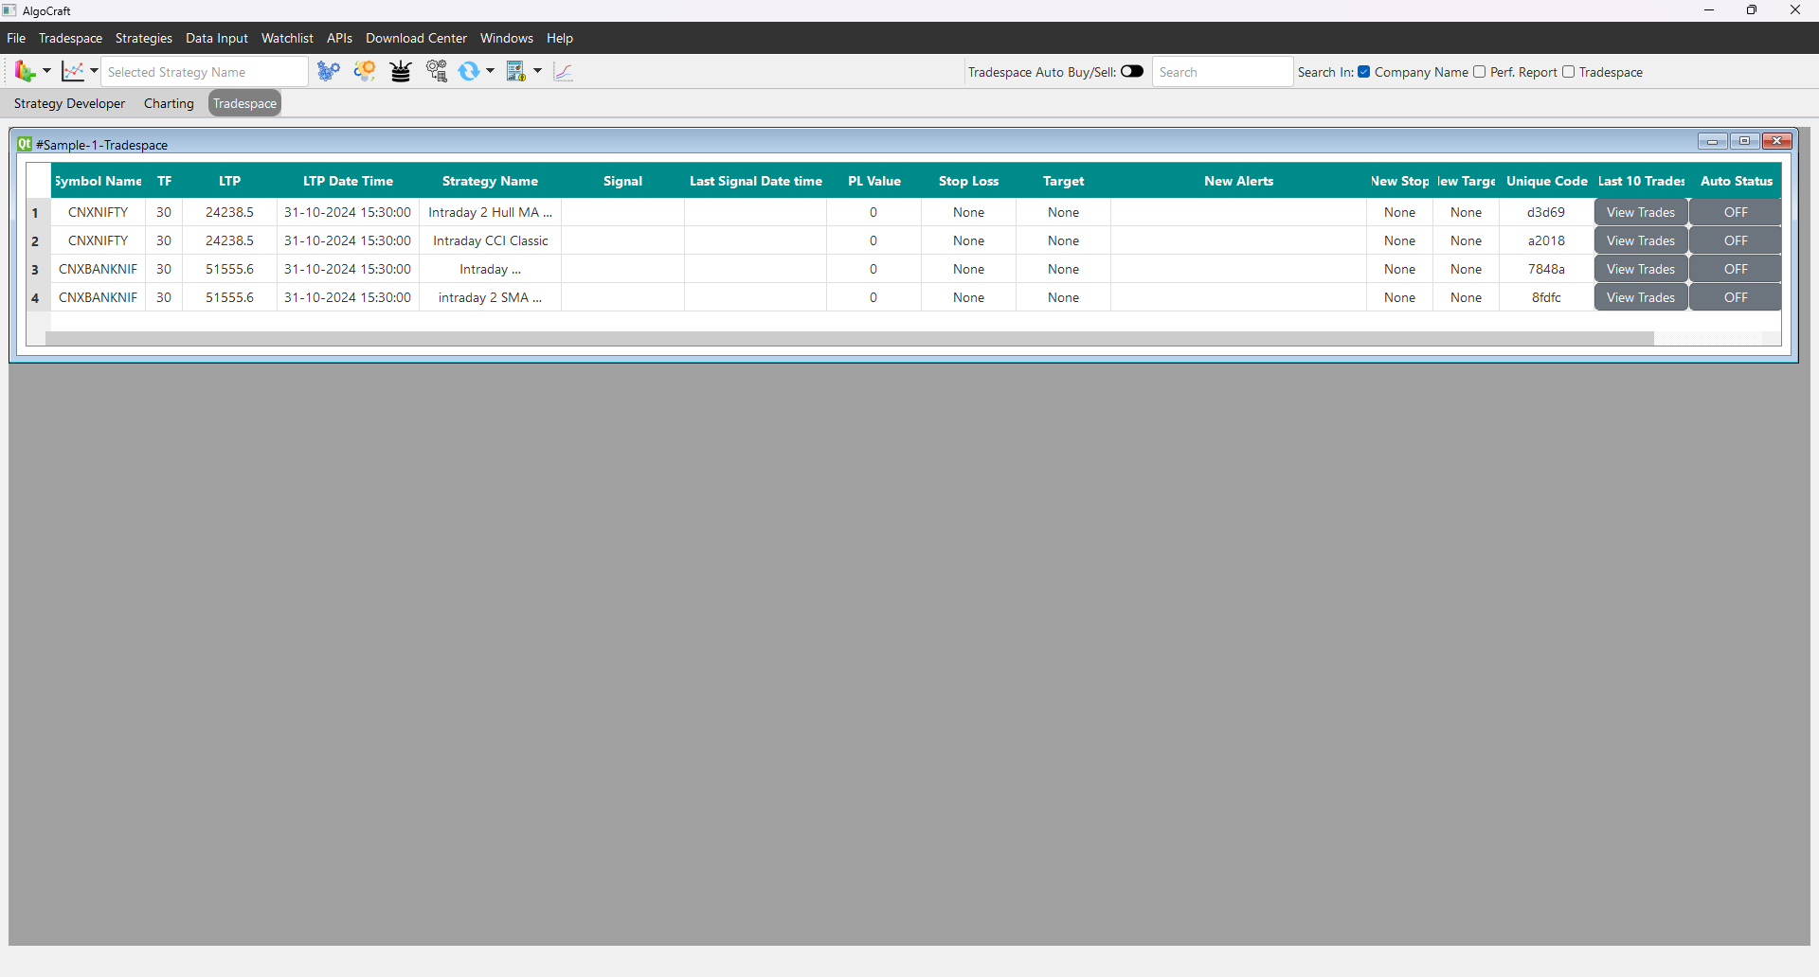Click the Unique Code column header

pyautogui.click(x=1546, y=181)
